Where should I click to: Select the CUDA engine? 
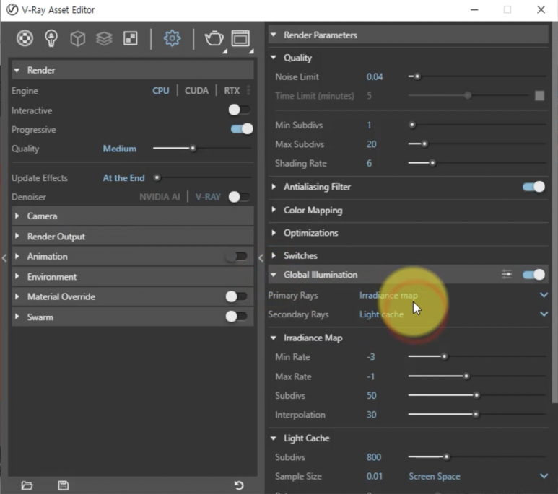(x=196, y=90)
